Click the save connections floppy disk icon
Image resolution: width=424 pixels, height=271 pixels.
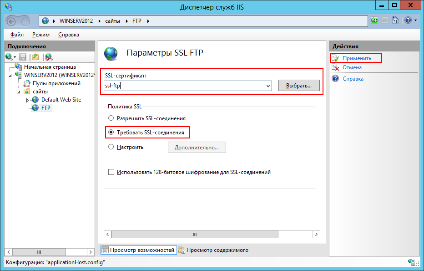click(23, 57)
